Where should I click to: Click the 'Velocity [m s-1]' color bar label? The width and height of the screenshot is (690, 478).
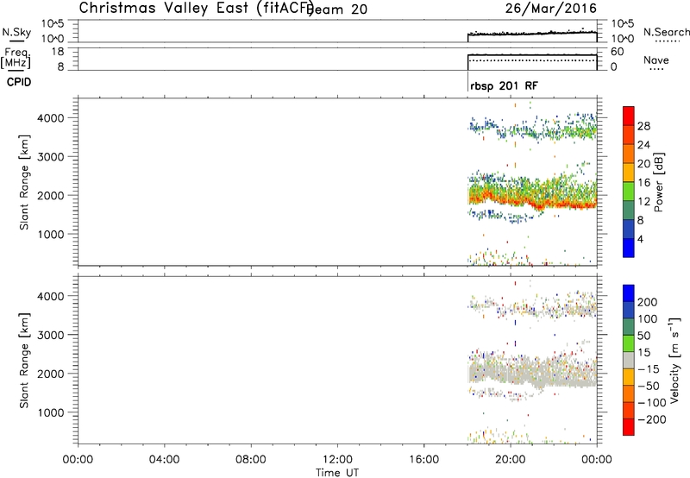[x=674, y=360]
